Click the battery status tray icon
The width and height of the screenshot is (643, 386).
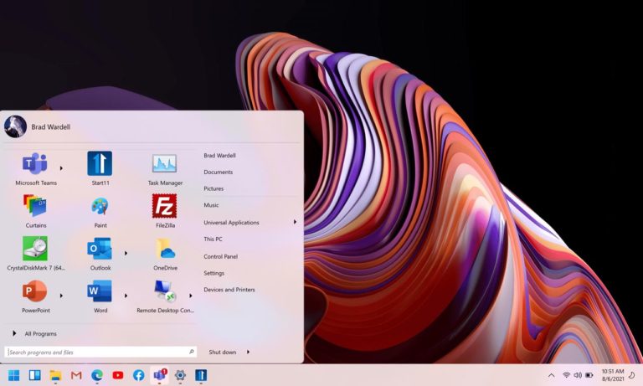coord(589,375)
